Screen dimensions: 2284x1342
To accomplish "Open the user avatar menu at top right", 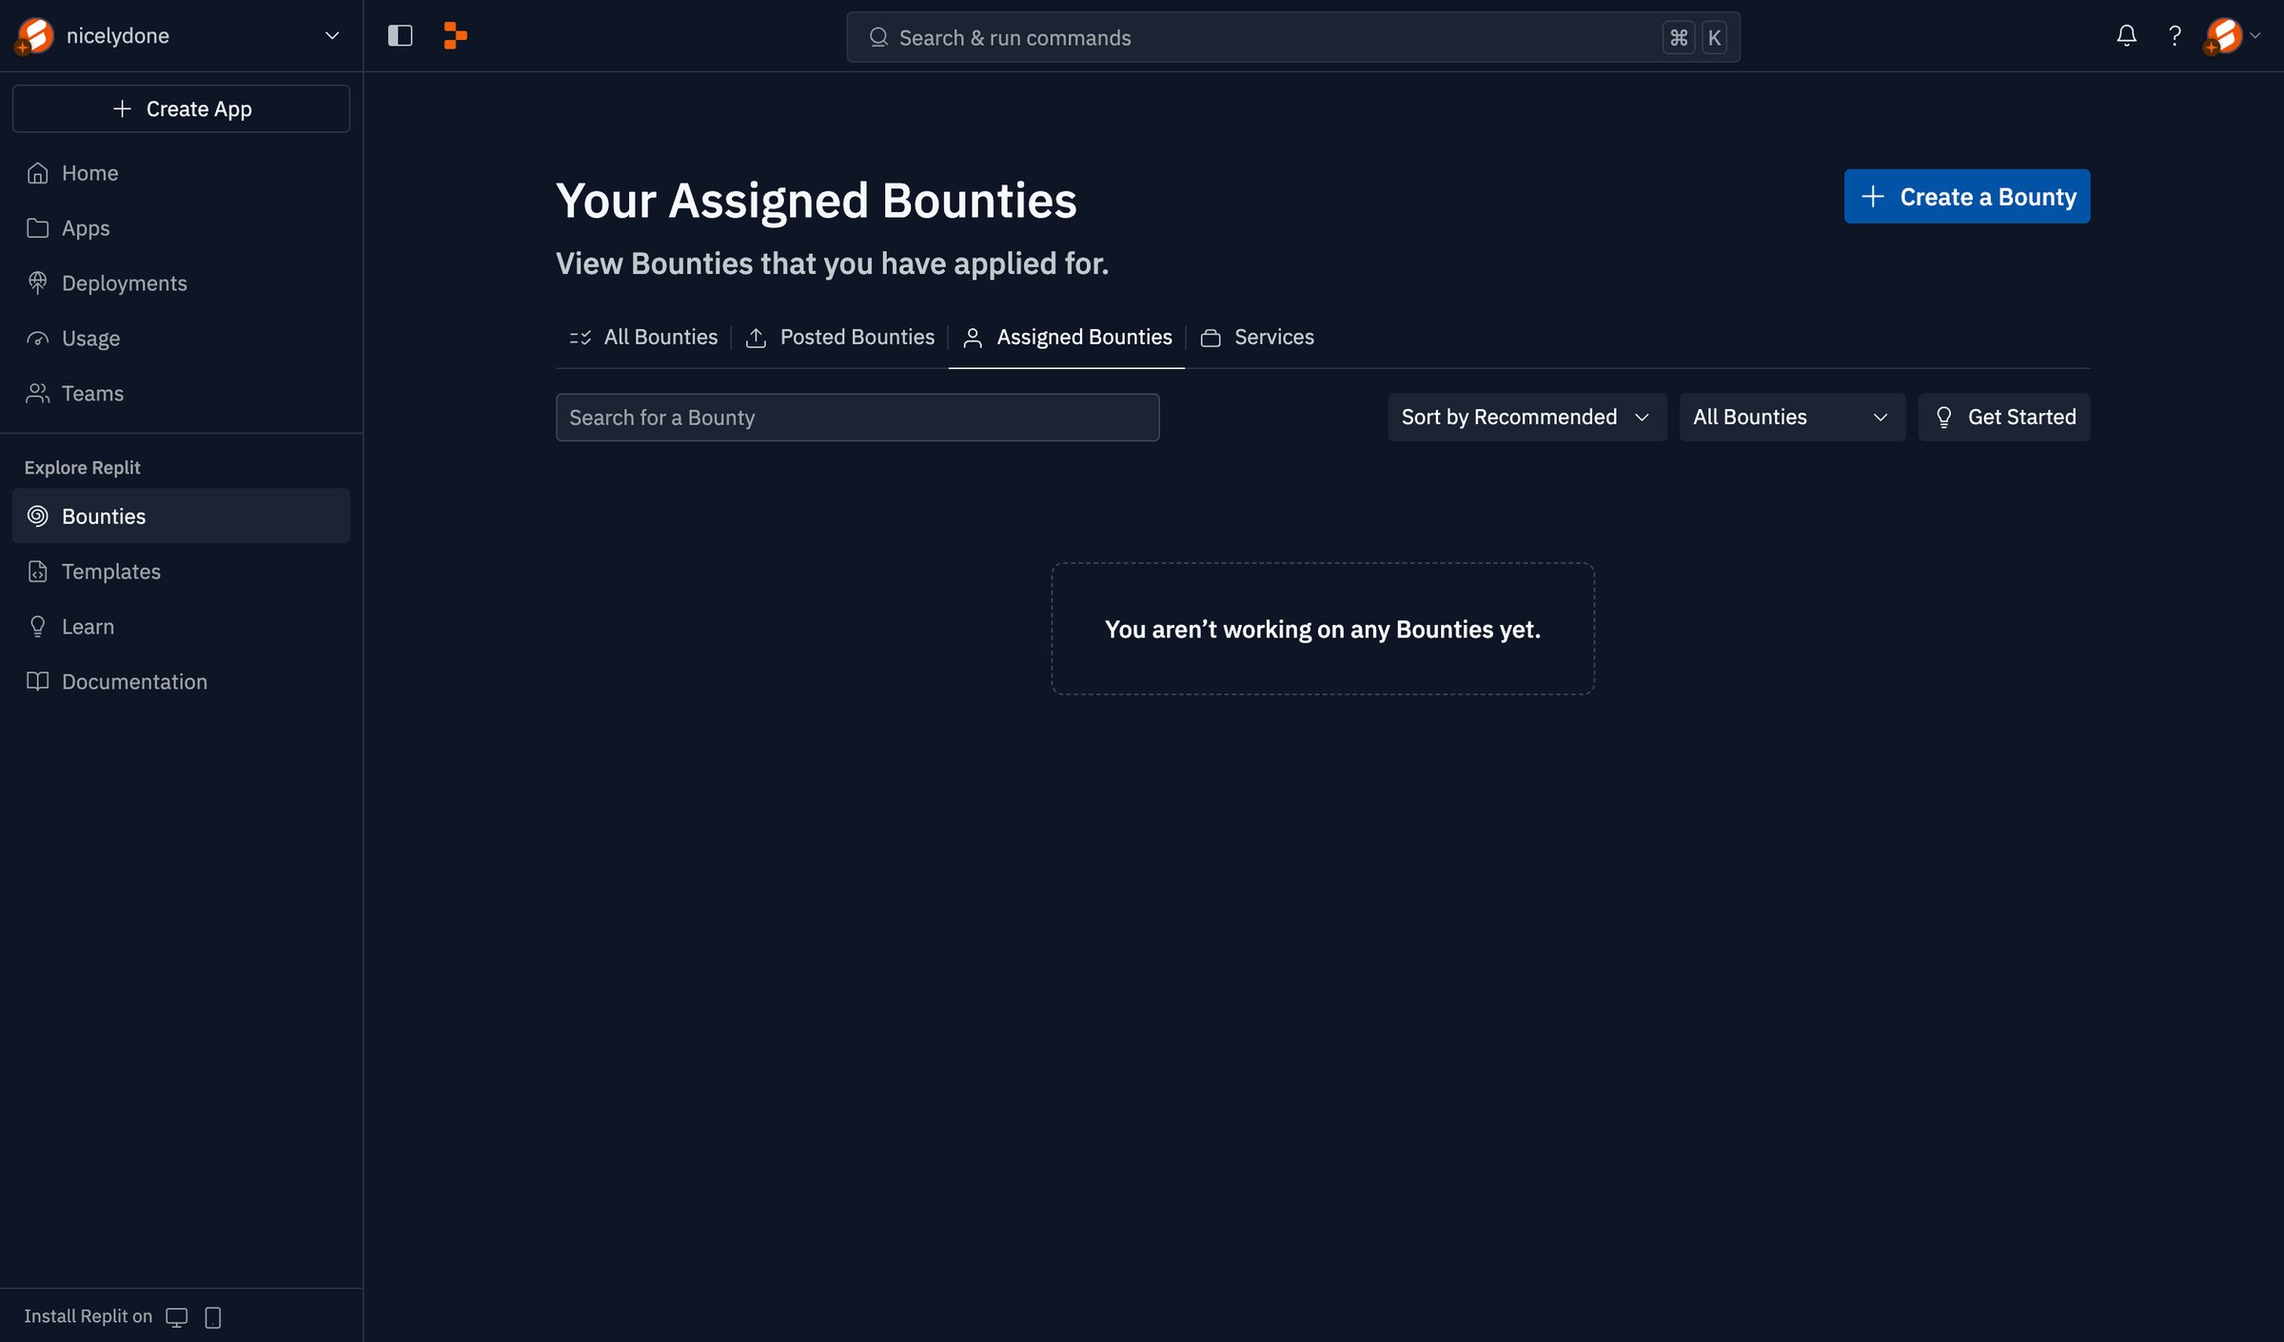I will [2232, 36].
